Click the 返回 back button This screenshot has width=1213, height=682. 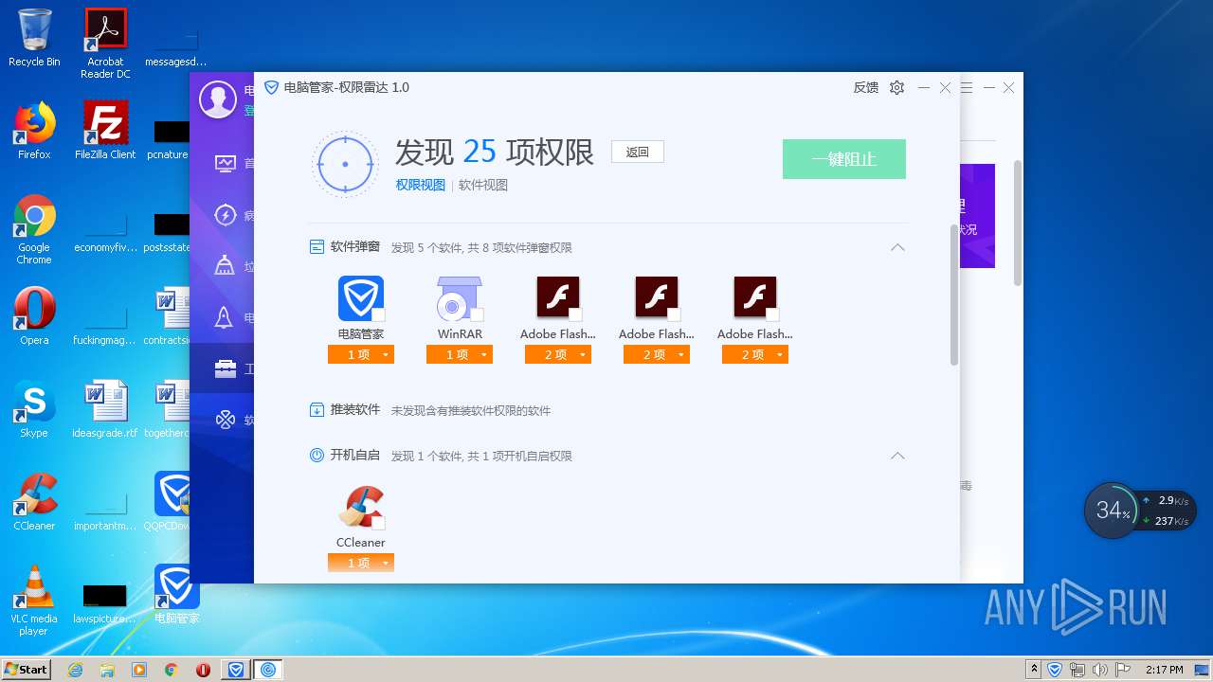point(638,152)
